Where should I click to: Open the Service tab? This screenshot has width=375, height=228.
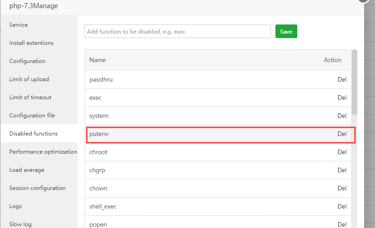tap(19, 25)
